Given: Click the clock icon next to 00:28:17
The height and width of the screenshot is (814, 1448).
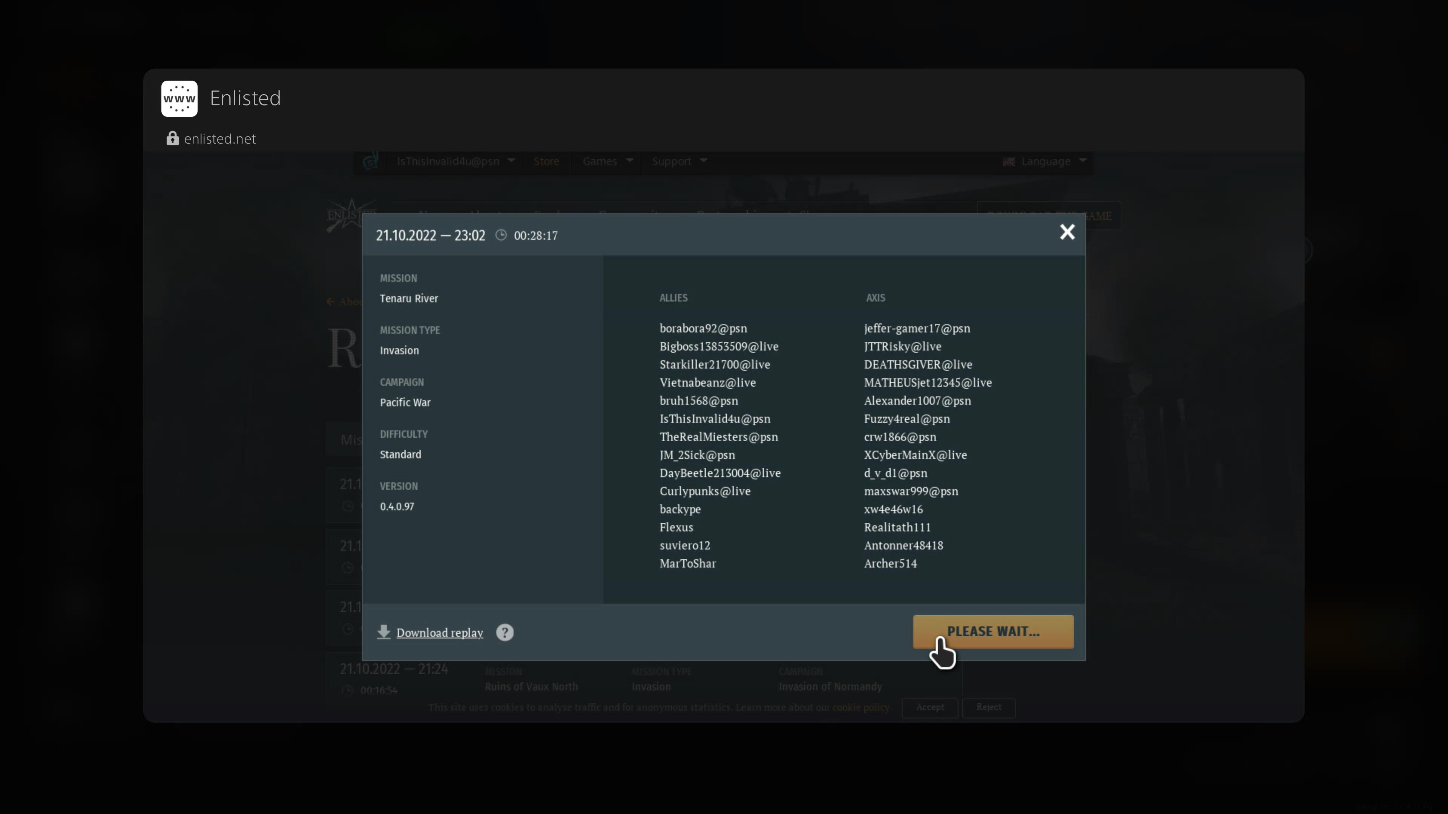Looking at the screenshot, I should click(x=501, y=236).
